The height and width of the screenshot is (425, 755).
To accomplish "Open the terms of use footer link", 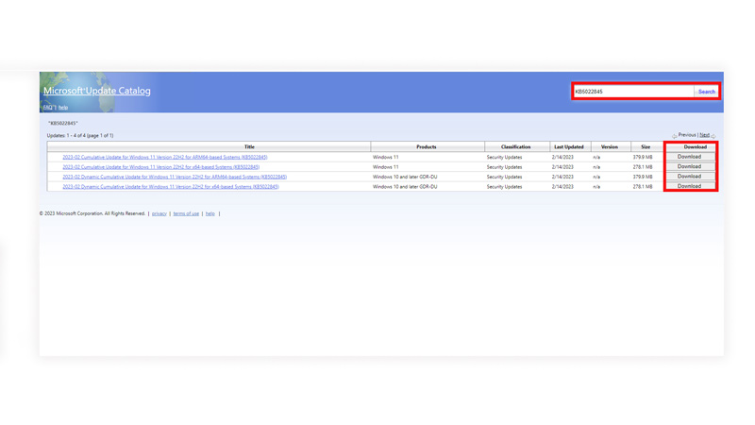I will click(186, 213).
